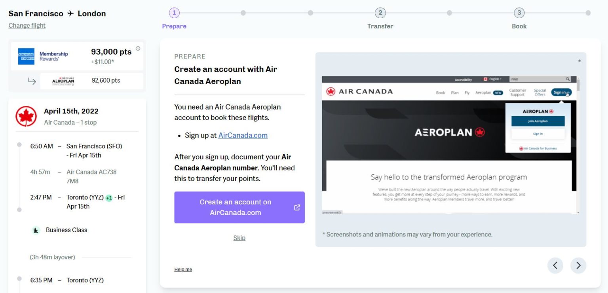608x293 pixels.
Task: Click the American Express Membership Rewards logo
Action: point(43,57)
